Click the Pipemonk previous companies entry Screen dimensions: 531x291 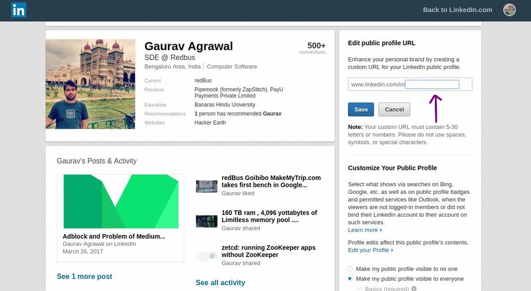pos(239,92)
